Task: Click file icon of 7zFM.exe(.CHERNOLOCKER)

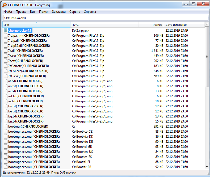Action: pyautogui.click(x=6, y=71)
